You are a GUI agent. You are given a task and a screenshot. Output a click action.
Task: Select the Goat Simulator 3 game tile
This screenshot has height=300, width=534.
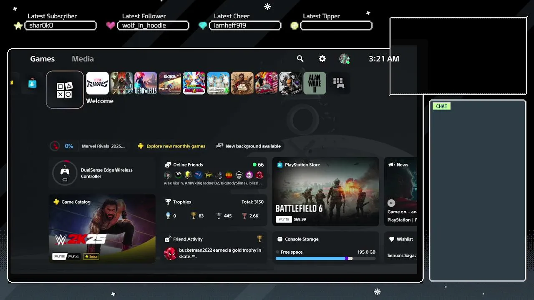[x=218, y=83]
